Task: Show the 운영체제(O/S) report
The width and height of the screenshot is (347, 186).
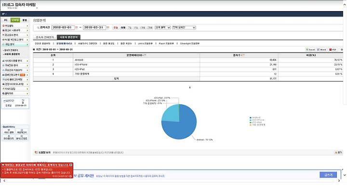Action: [x=64, y=43]
